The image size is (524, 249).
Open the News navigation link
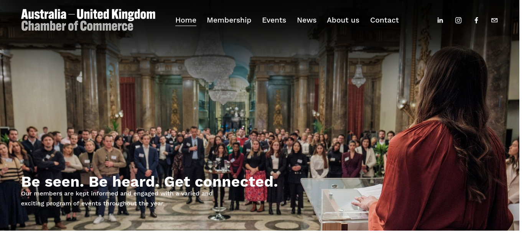[x=306, y=20]
